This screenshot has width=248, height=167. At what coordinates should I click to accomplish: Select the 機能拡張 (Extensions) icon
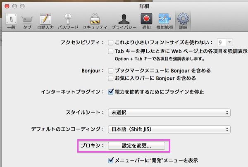click(x=164, y=21)
